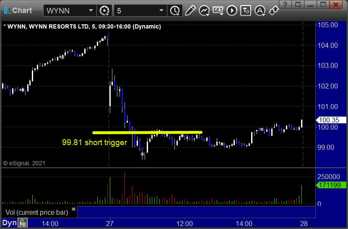Select the pencil drawing tool

coord(190,10)
